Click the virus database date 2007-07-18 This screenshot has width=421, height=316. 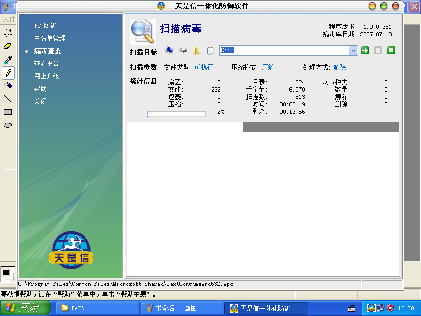coord(376,34)
